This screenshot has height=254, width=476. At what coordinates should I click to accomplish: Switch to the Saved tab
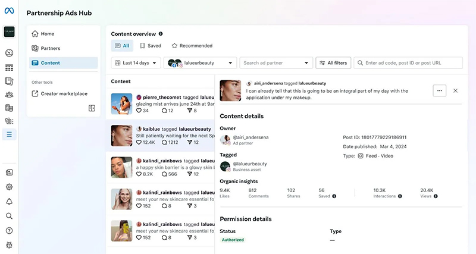[151, 46]
